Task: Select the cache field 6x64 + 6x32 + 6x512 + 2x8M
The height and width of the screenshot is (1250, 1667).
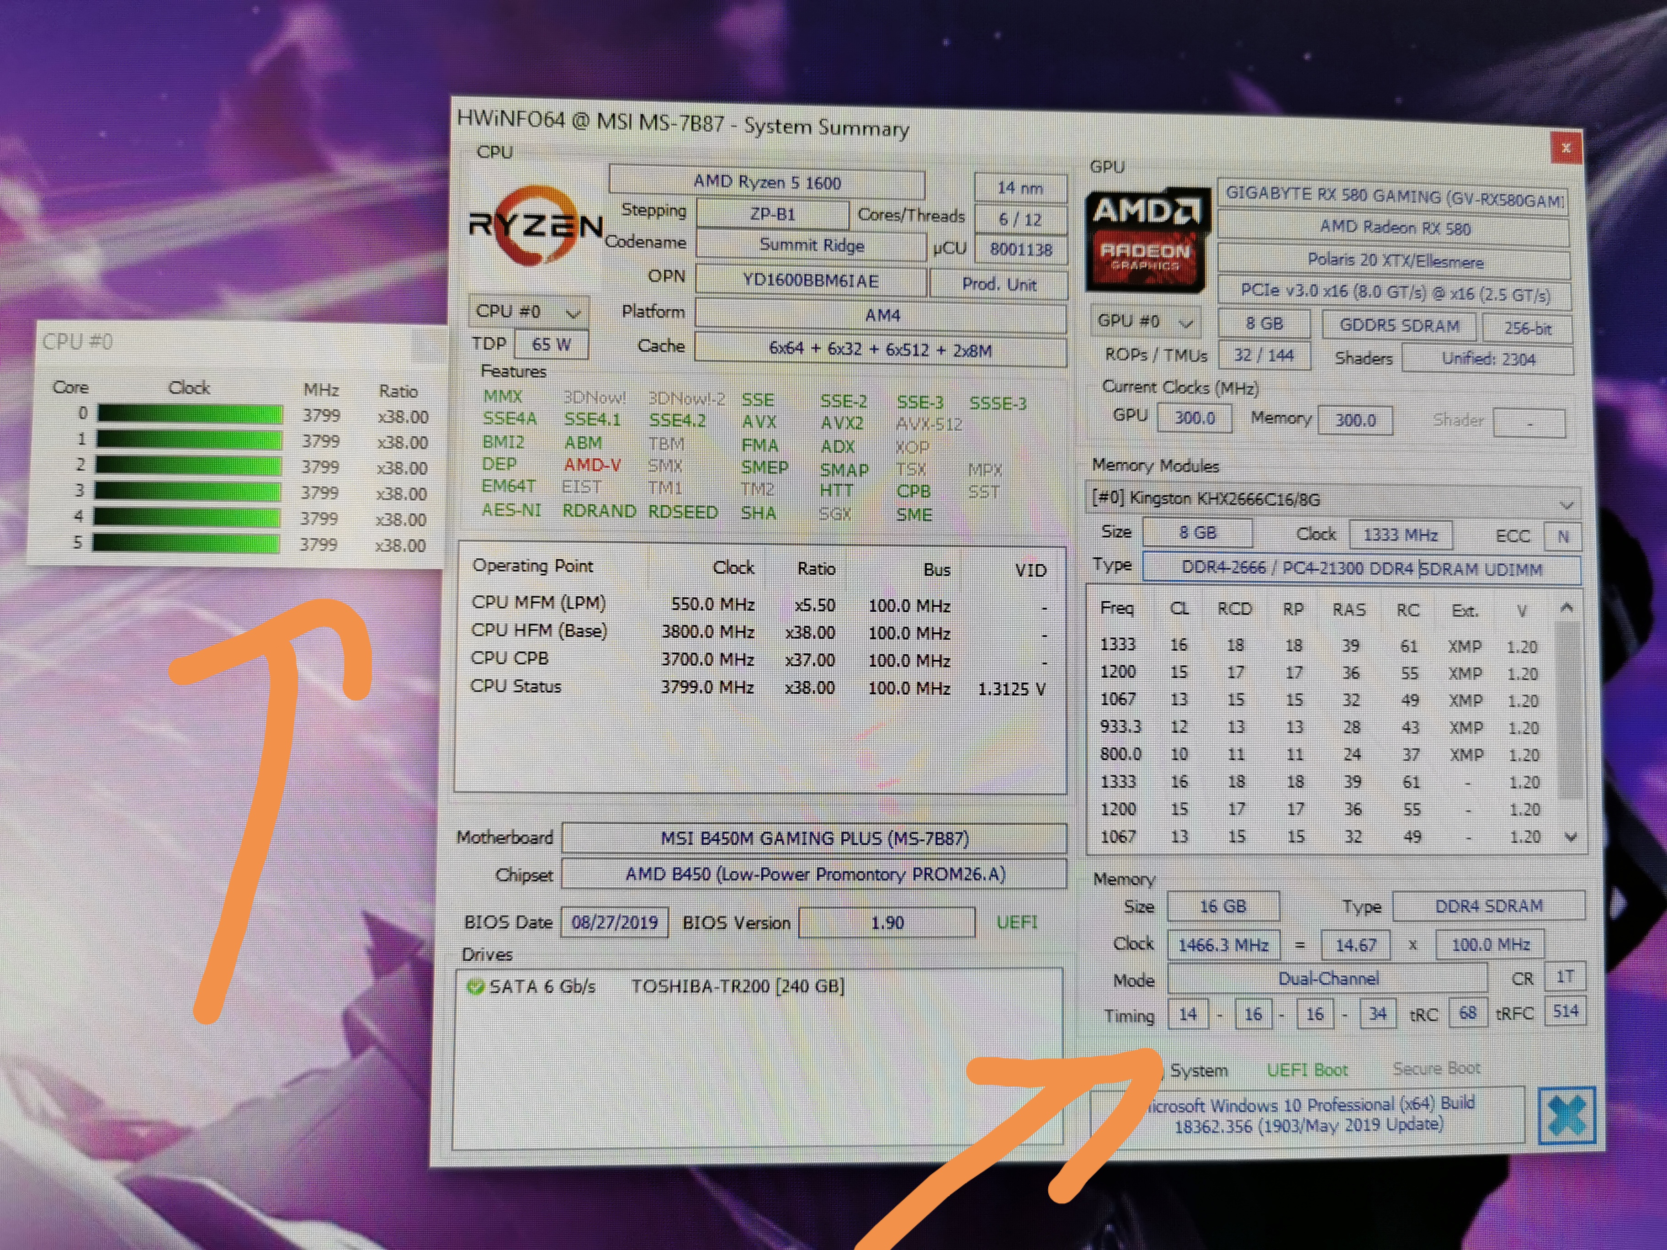Action: click(x=880, y=350)
